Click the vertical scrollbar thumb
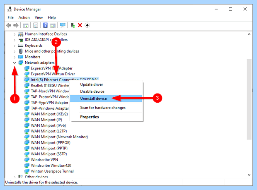257x190 pixels. point(249,99)
